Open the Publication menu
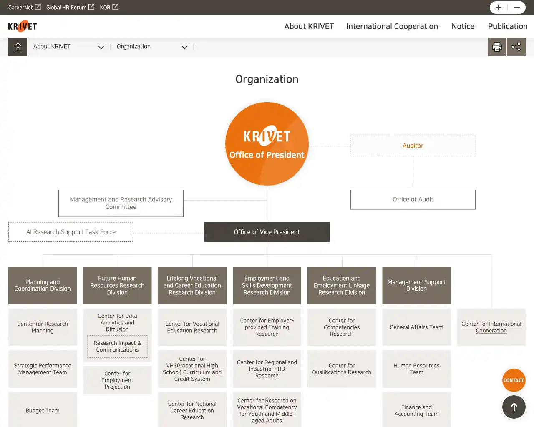 click(508, 26)
